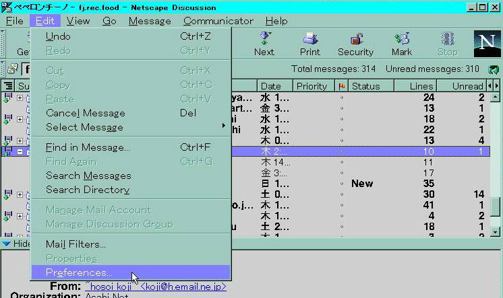Collapse the highlighted message thread
The height and width of the screenshot is (298, 503).
[x=20, y=152]
